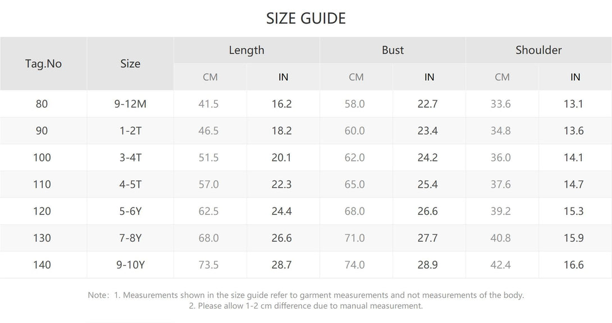Select the 1-2T size cell
Screen dimensions: 612x323
tap(130, 131)
